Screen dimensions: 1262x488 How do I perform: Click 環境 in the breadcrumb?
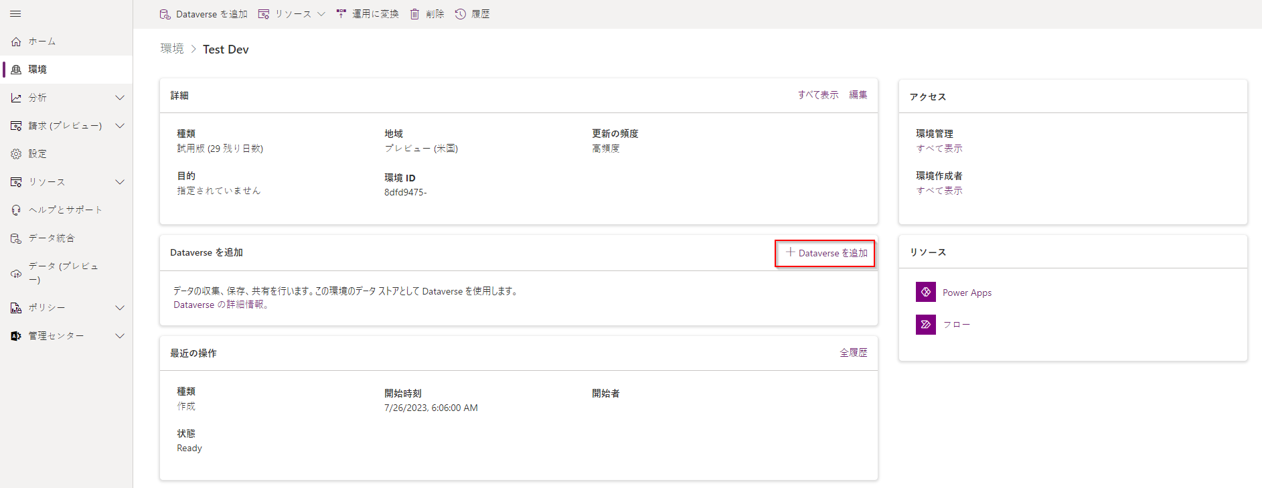pyautogui.click(x=172, y=49)
